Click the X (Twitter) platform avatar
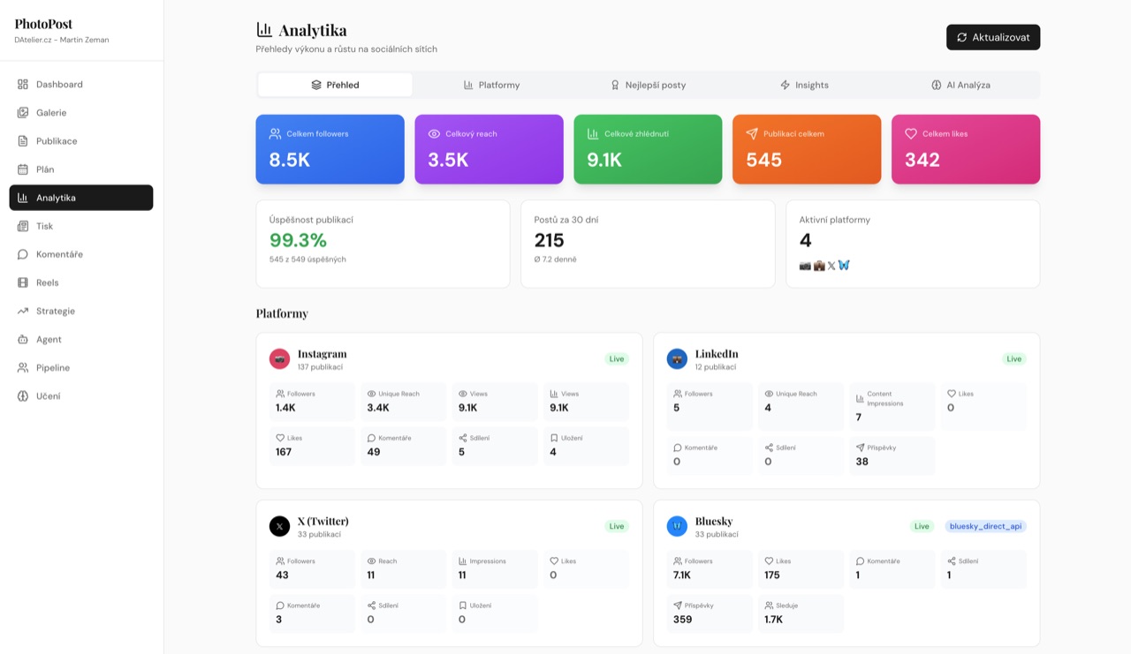The width and height of the screenshot is (1131, 654). click(279, 526)
